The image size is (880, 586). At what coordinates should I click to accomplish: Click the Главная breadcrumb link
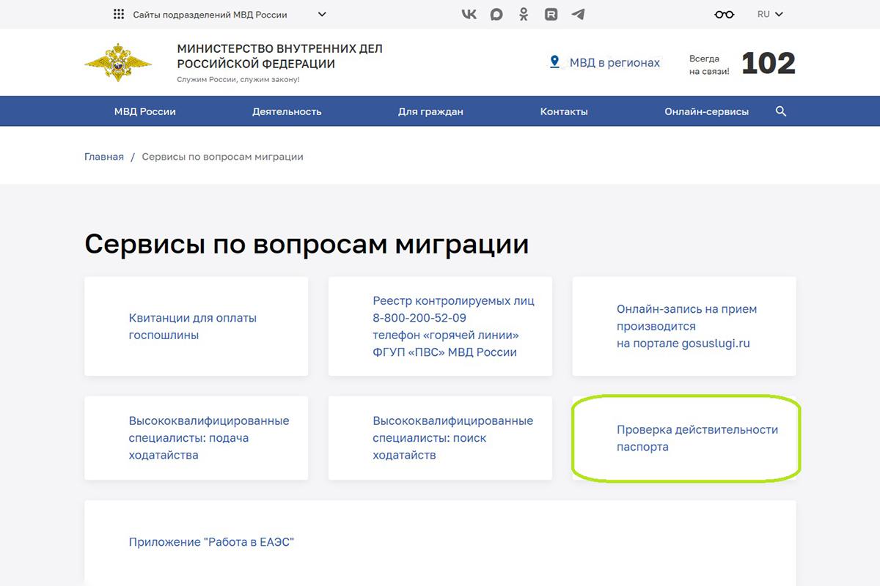pos(103,156)
